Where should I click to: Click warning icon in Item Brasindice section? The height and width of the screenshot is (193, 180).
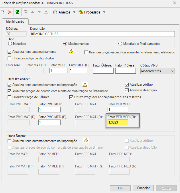tap(85, 85)
